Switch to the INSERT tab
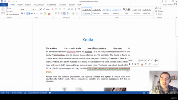 20,5
